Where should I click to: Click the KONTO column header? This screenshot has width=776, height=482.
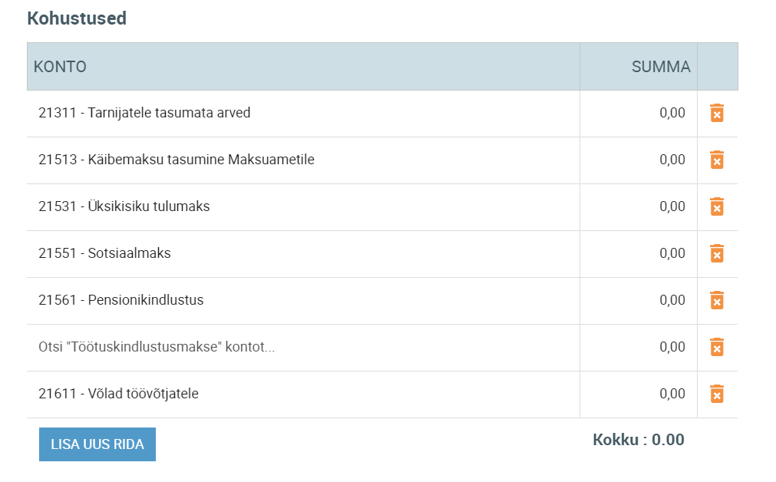[x=60, y=66]
